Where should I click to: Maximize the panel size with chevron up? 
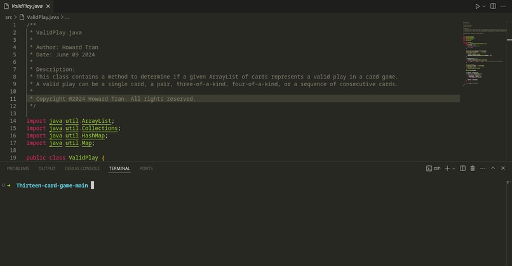point(493,168)
